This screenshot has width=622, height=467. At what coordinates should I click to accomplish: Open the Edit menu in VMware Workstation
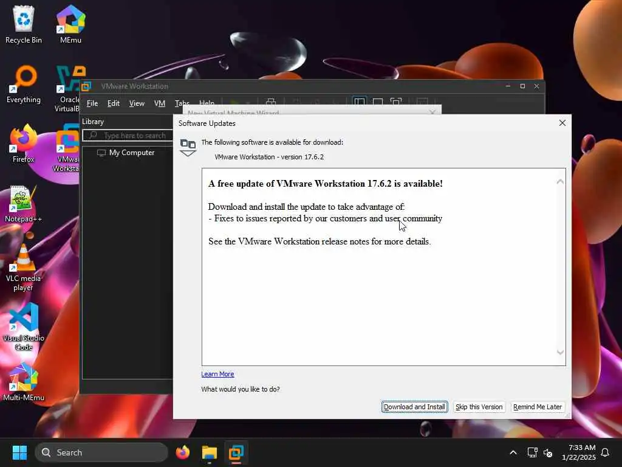tap(114, 103)
